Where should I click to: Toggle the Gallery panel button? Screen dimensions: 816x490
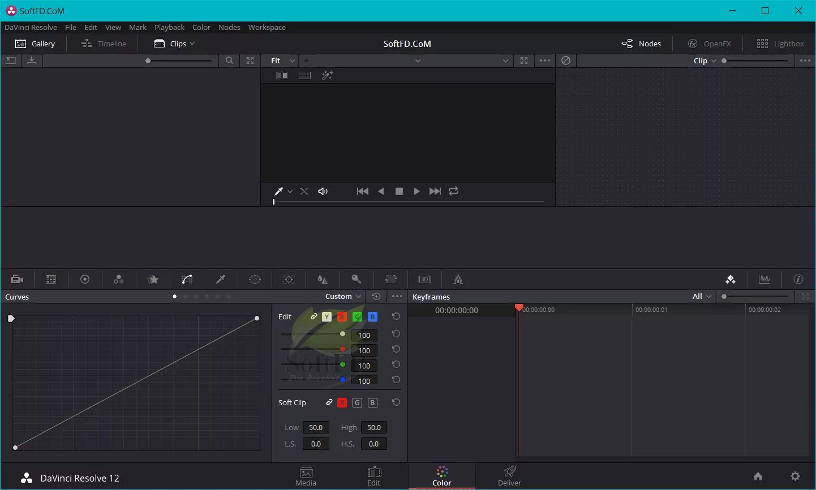(35, 44)
